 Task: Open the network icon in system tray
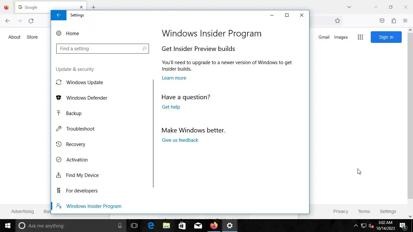[364, 226]
